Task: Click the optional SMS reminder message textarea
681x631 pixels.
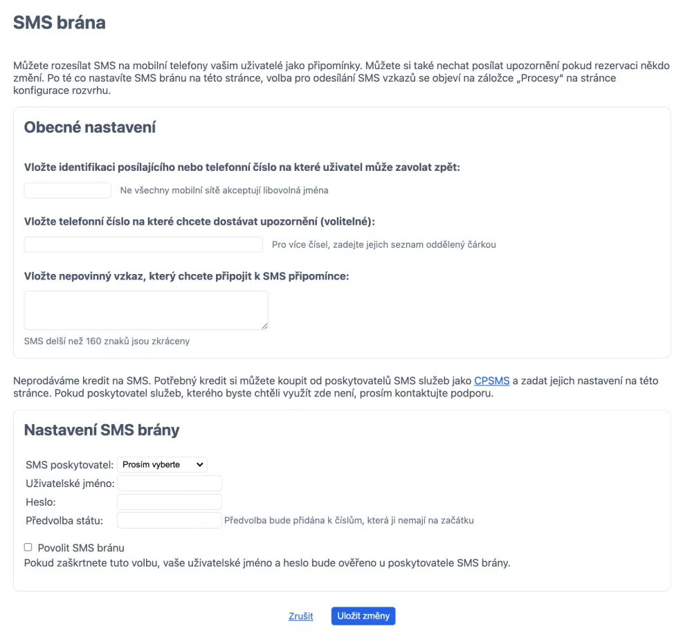Action: tap(145, 310)
